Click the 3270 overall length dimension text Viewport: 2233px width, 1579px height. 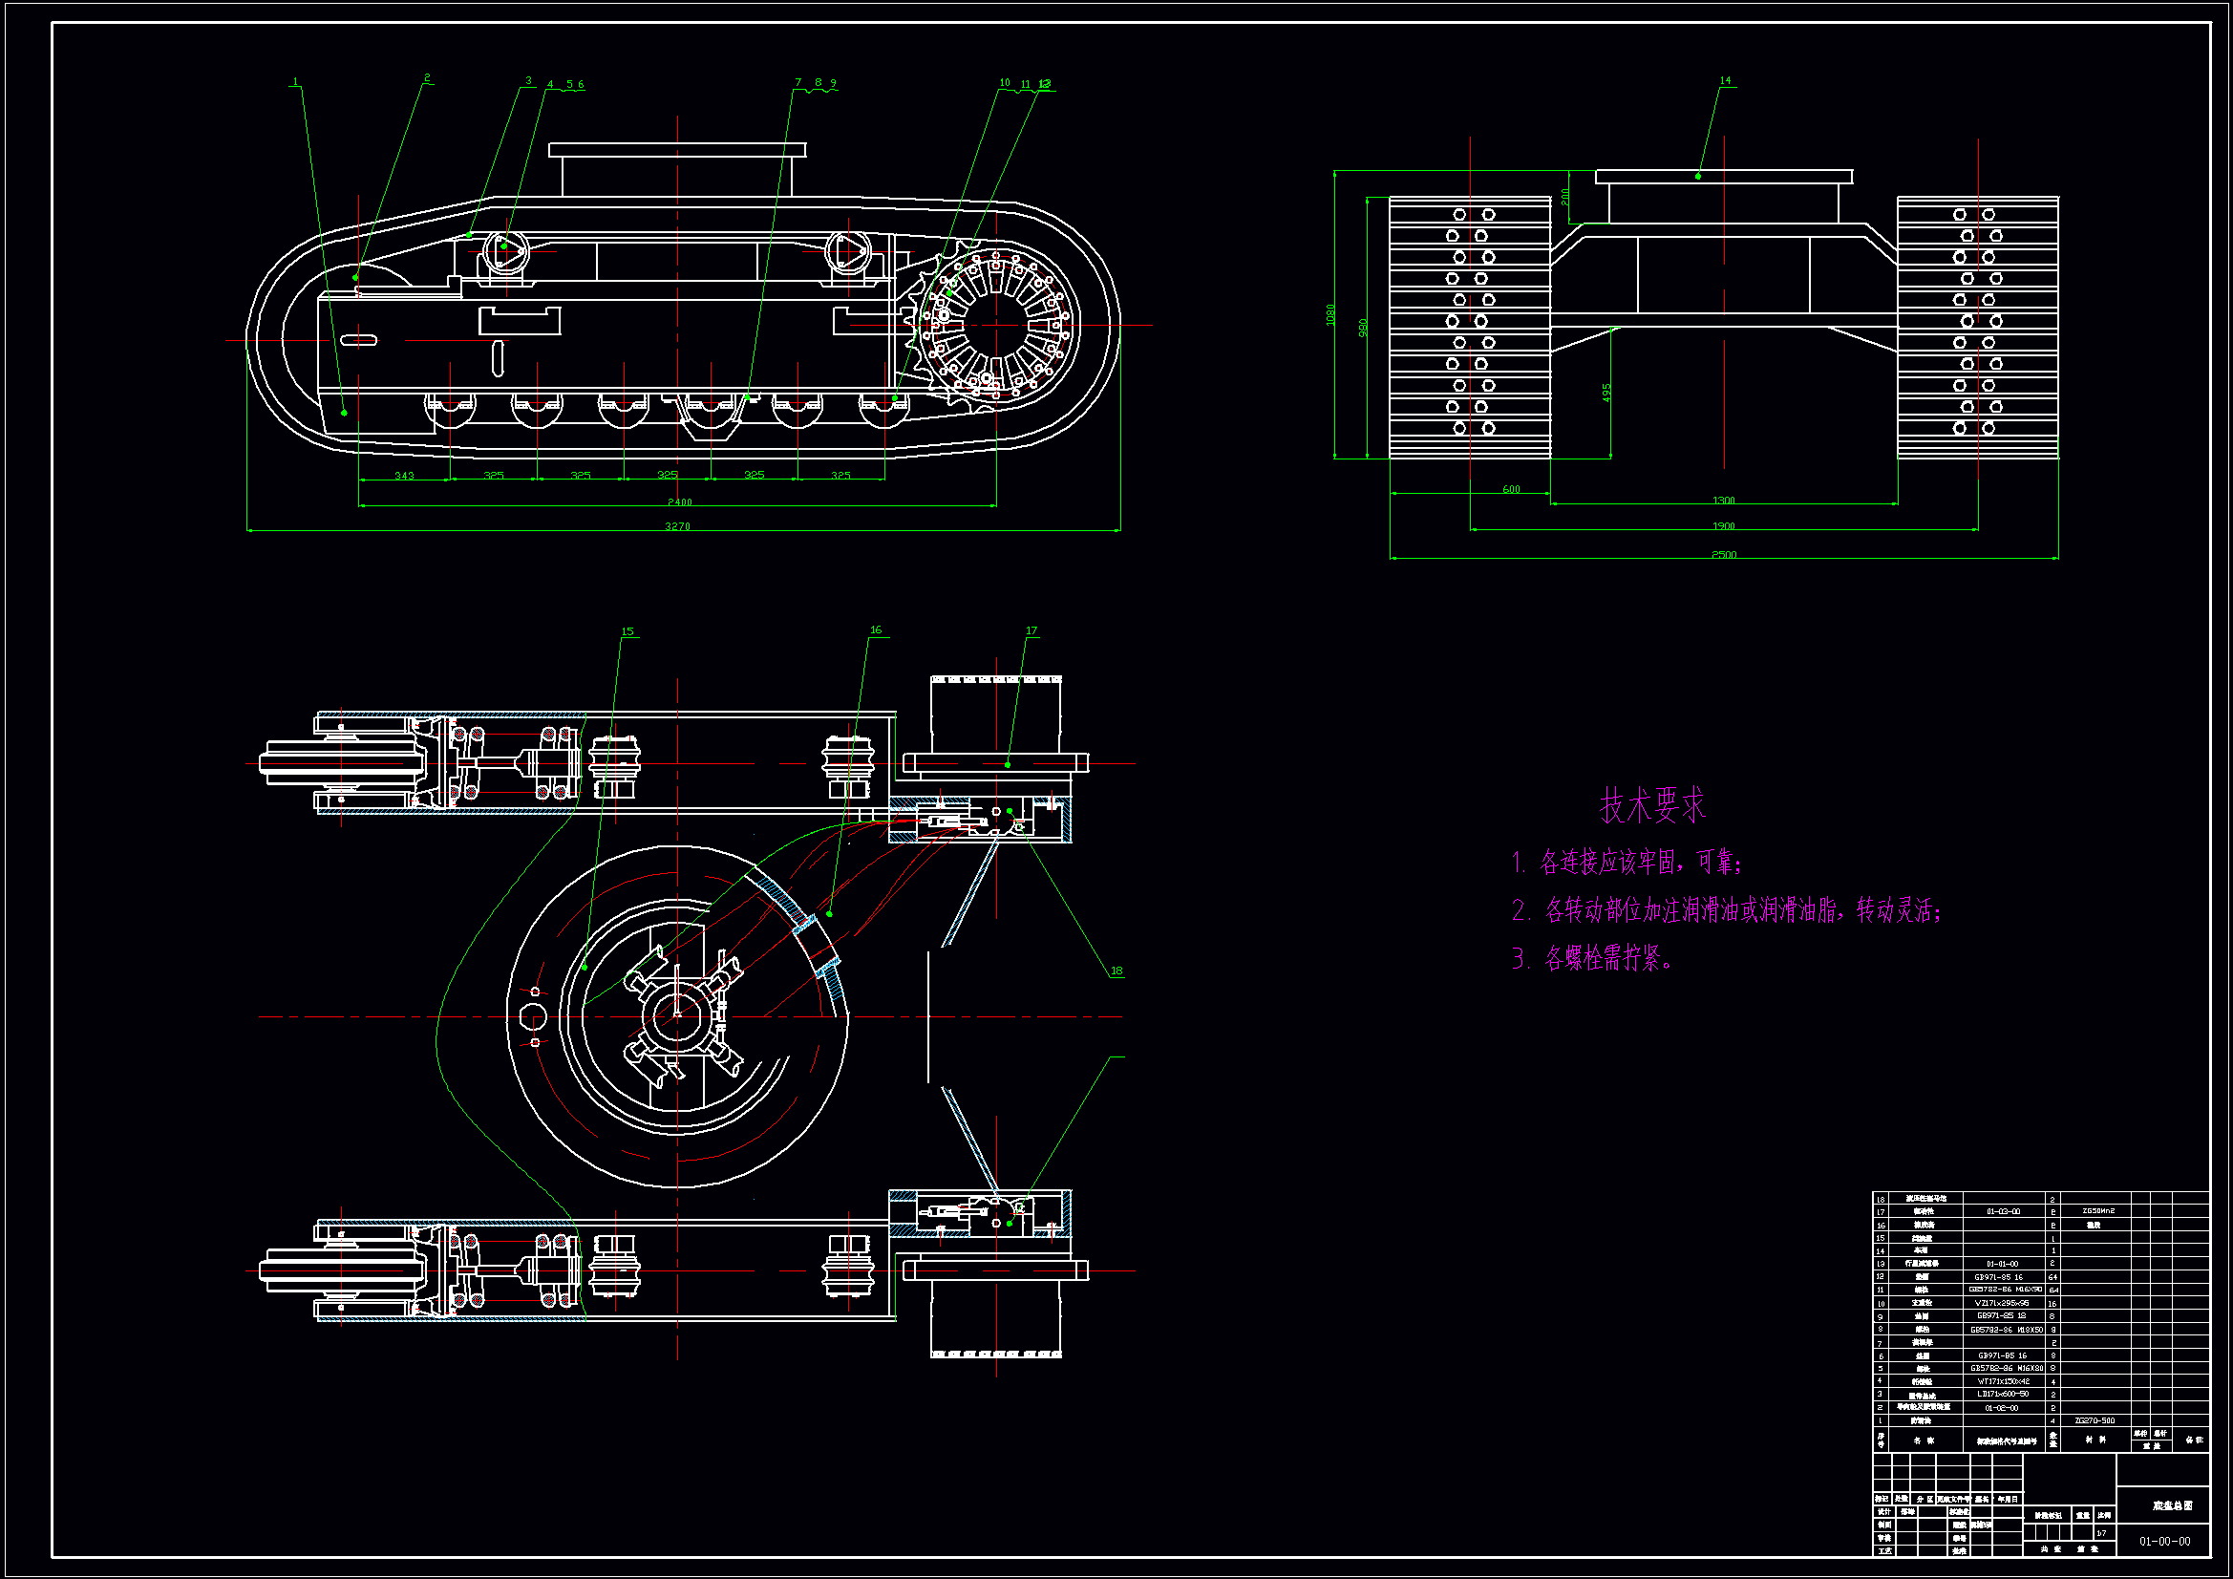(x=677, y=526)
